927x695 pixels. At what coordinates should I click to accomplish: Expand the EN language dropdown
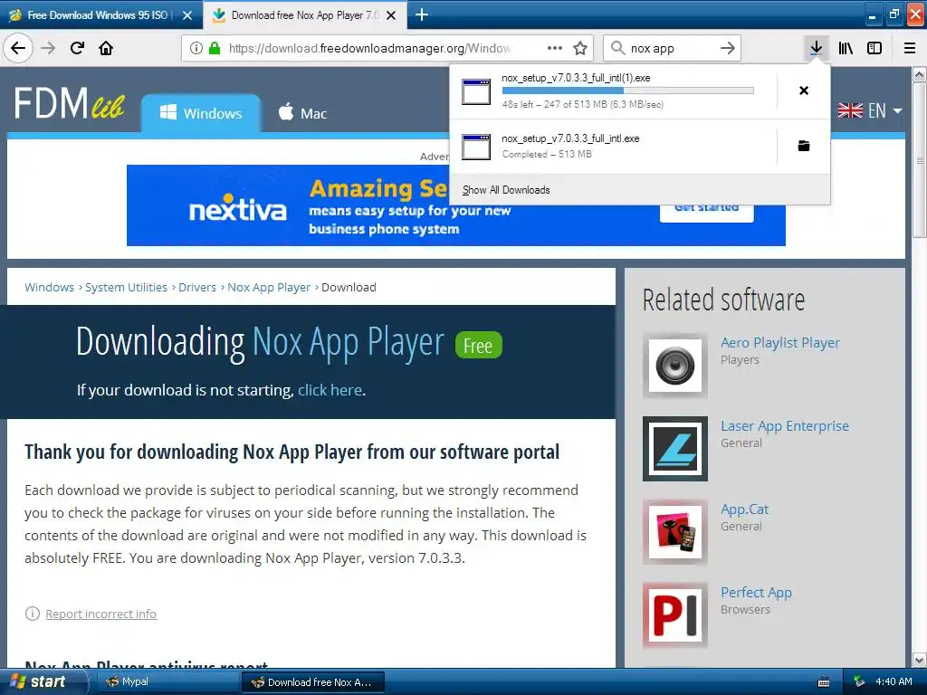870,110
